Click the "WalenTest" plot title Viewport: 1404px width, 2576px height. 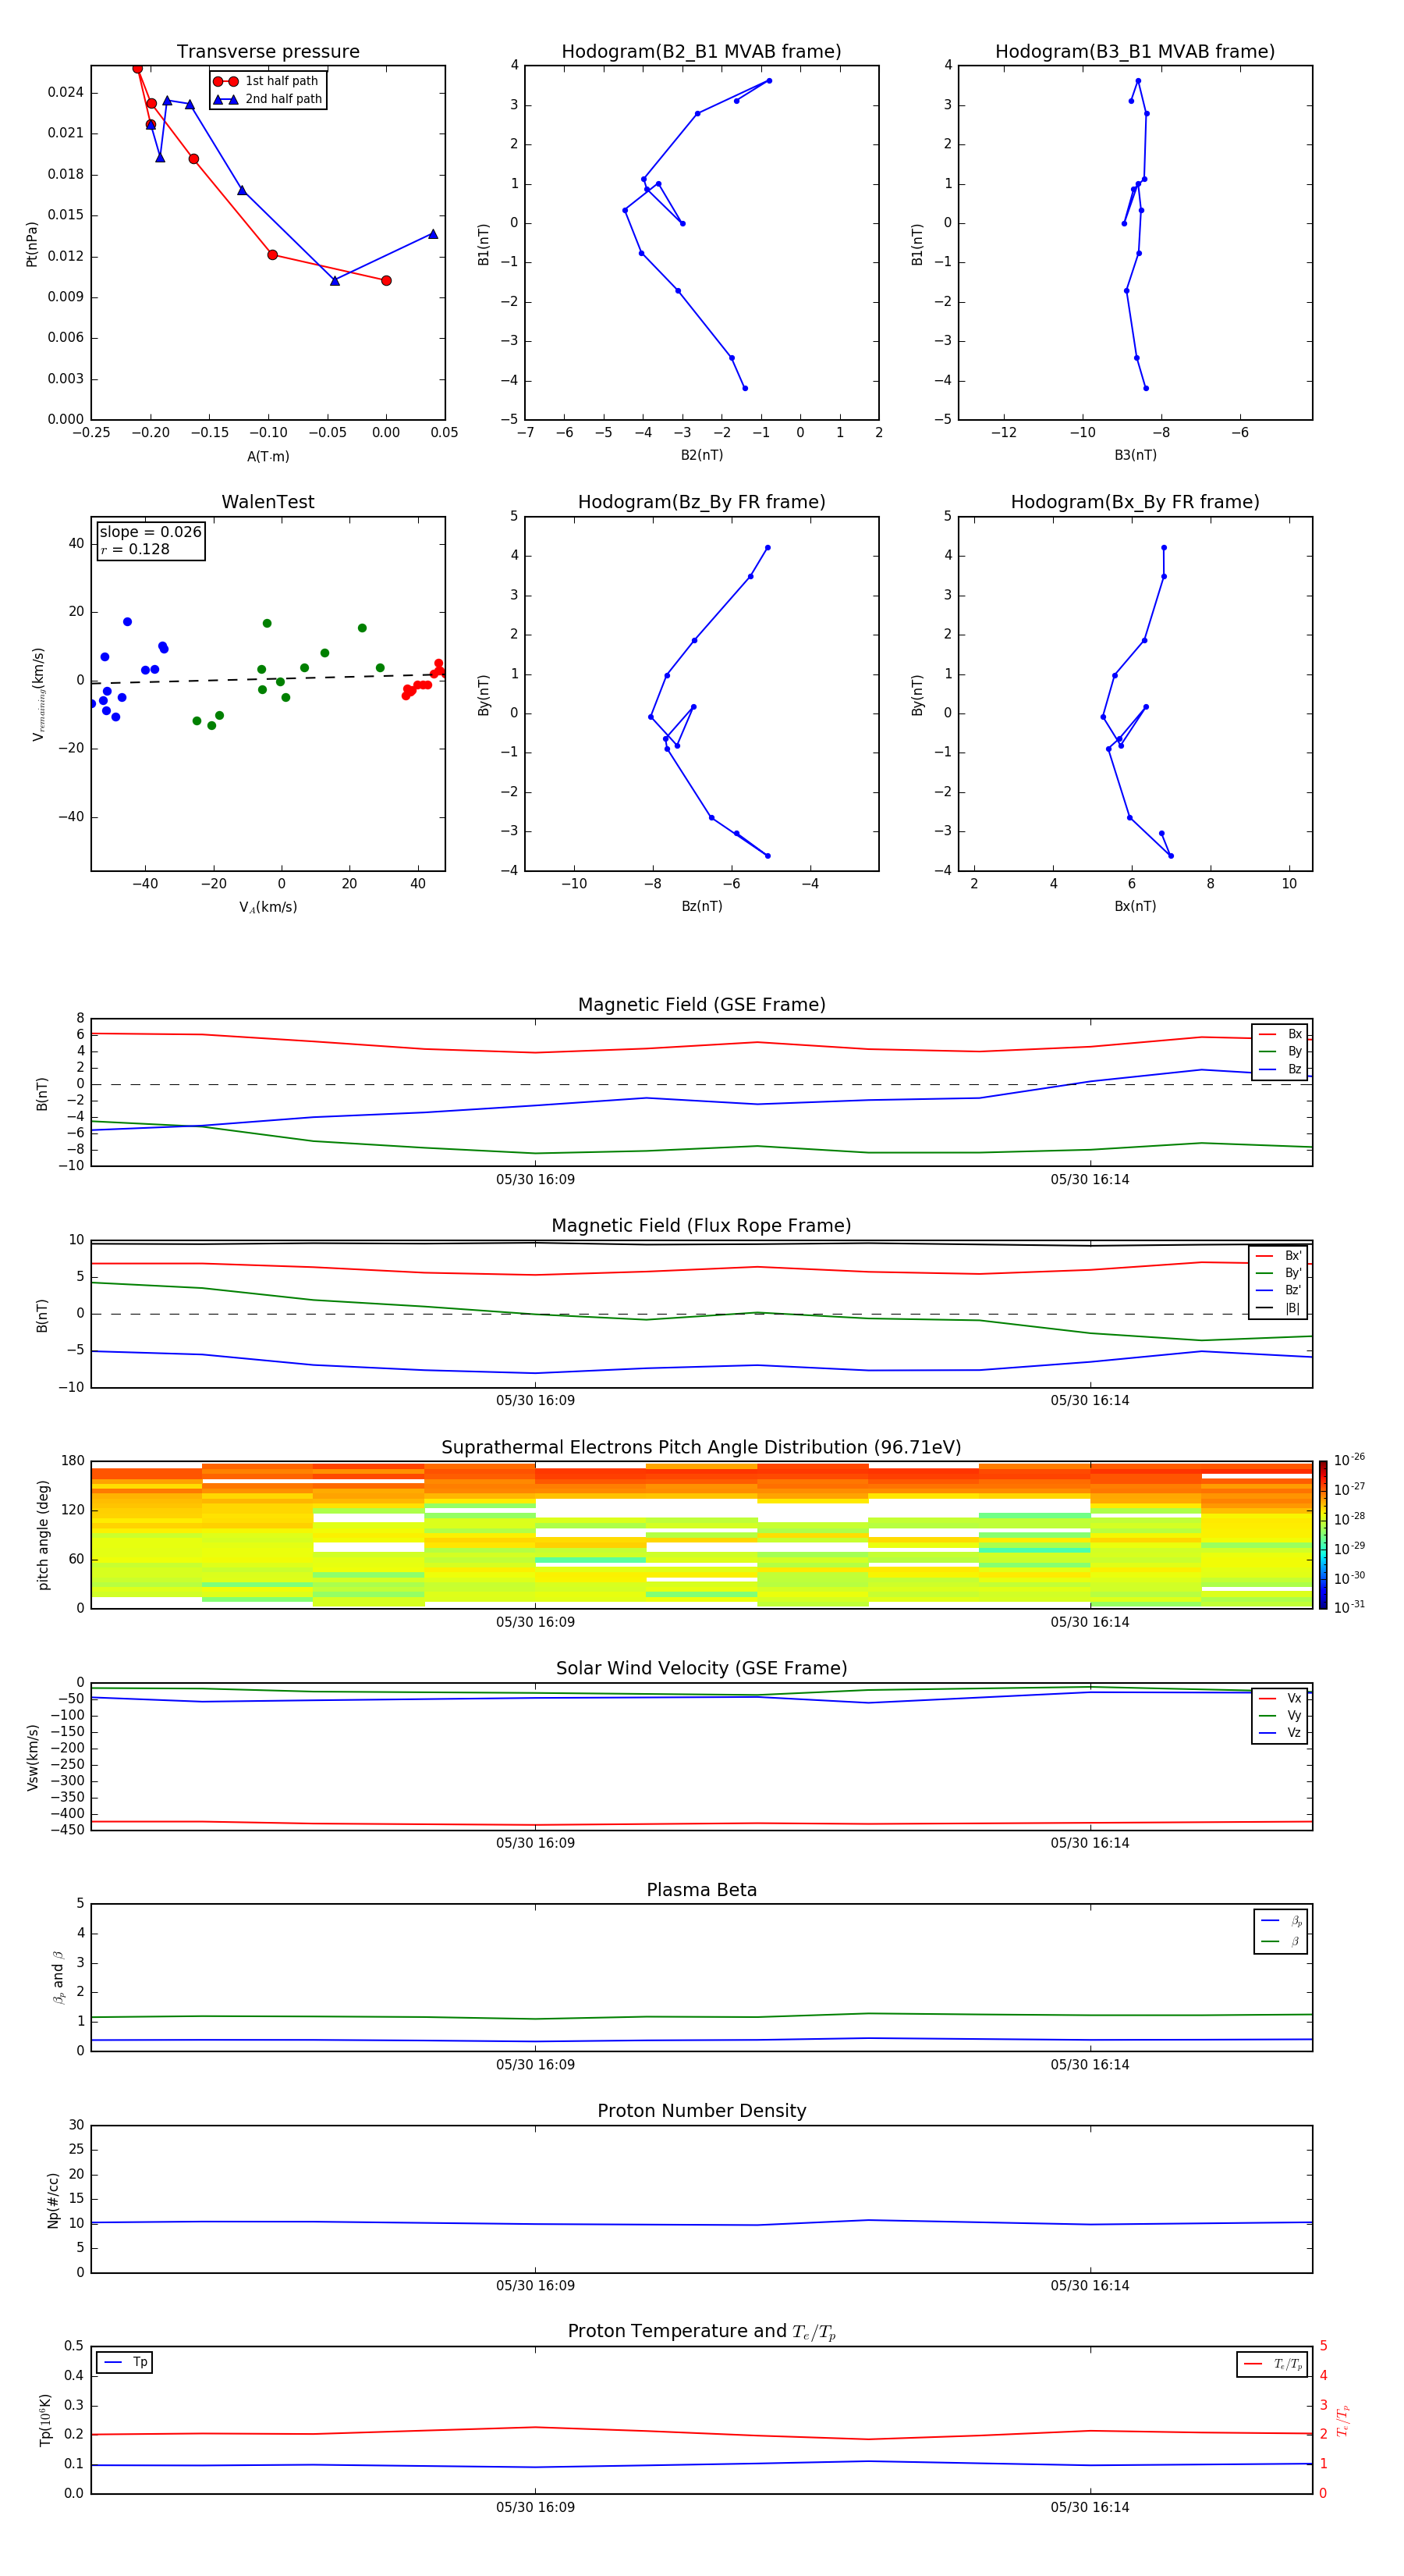(x=268, y=502)
